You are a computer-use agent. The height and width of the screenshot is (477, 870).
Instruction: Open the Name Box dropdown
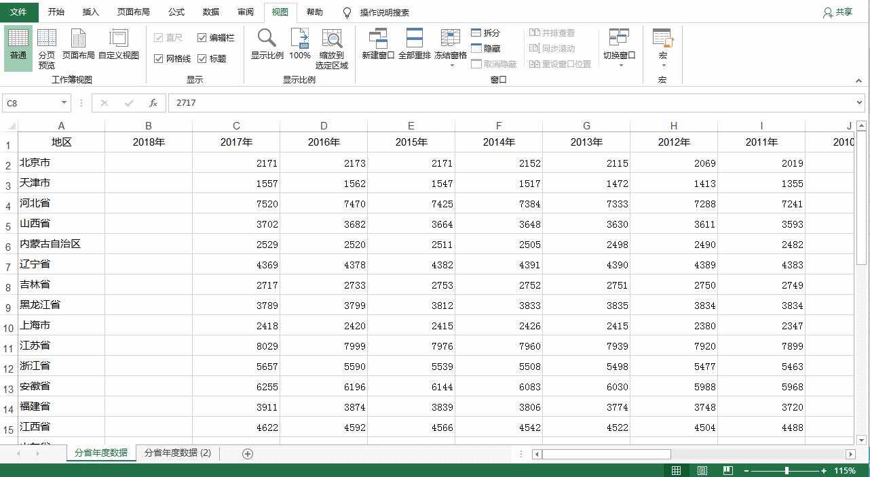[x=64, y=102]
